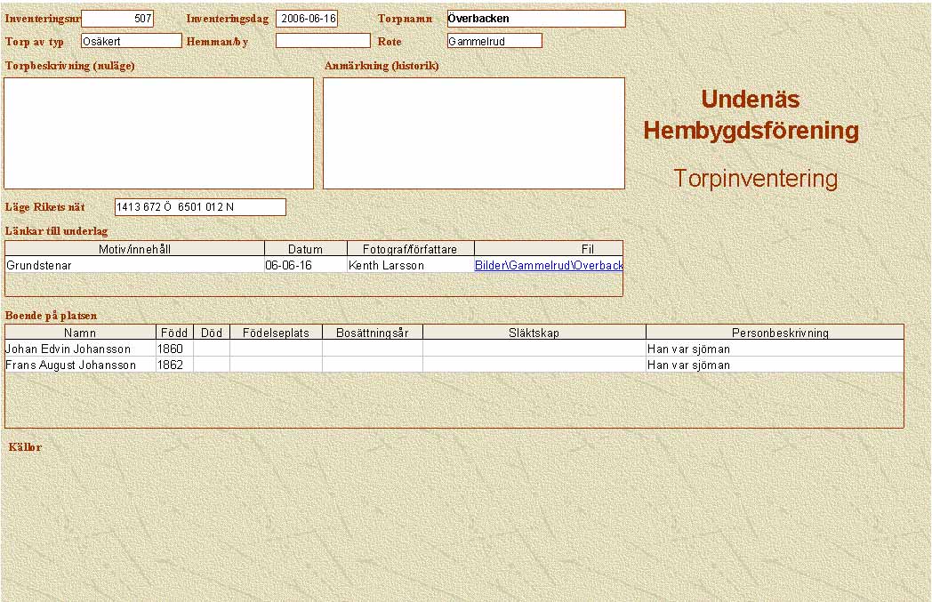Click the Torpnamn field with Överbacken

click(535, 19)
